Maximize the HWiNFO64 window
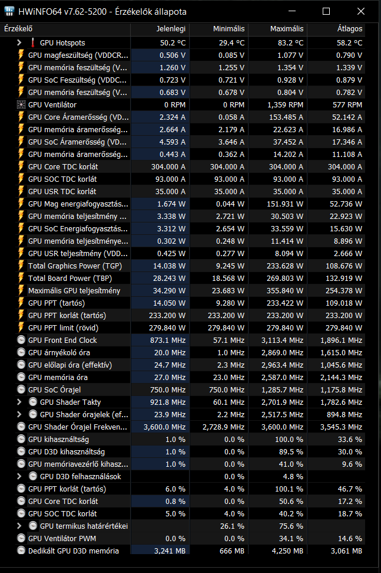 (x=326, y=11)
